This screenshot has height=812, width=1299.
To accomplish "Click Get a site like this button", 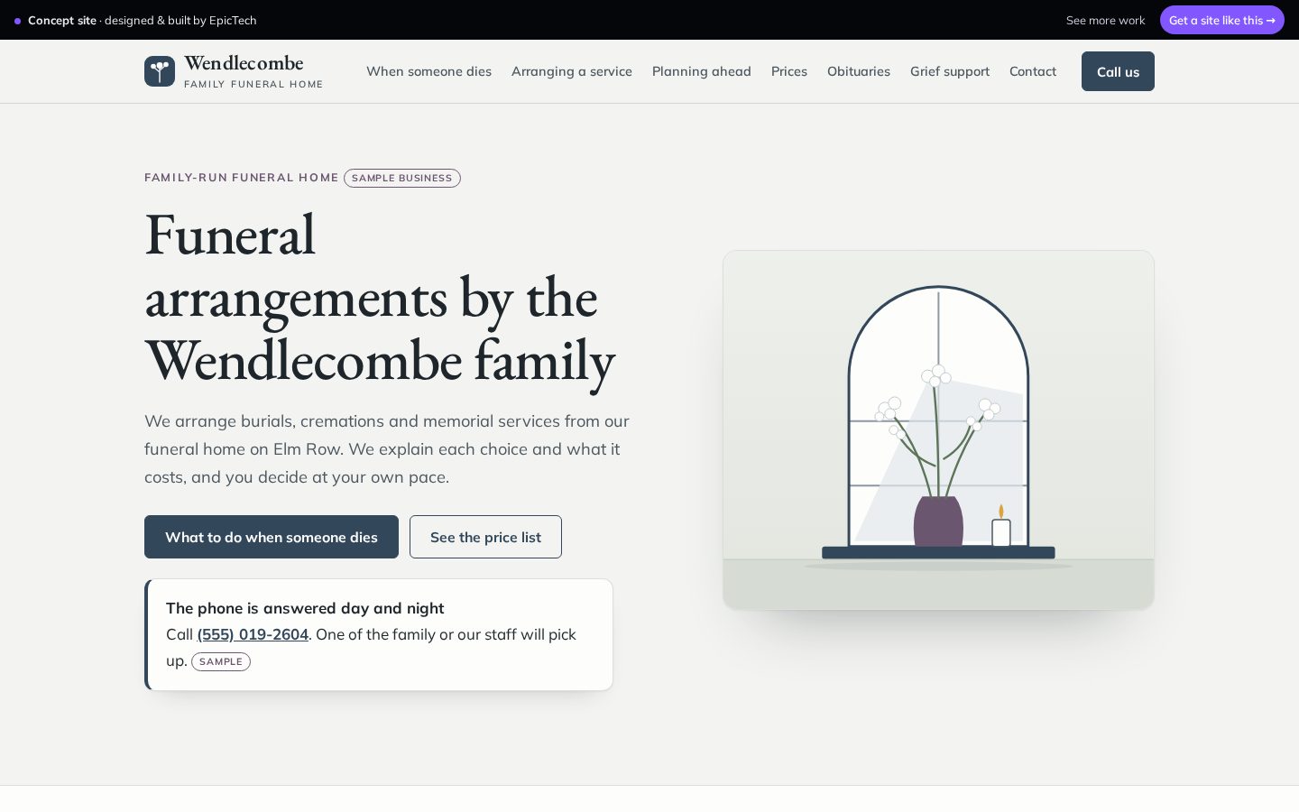I will [1222, 20].
